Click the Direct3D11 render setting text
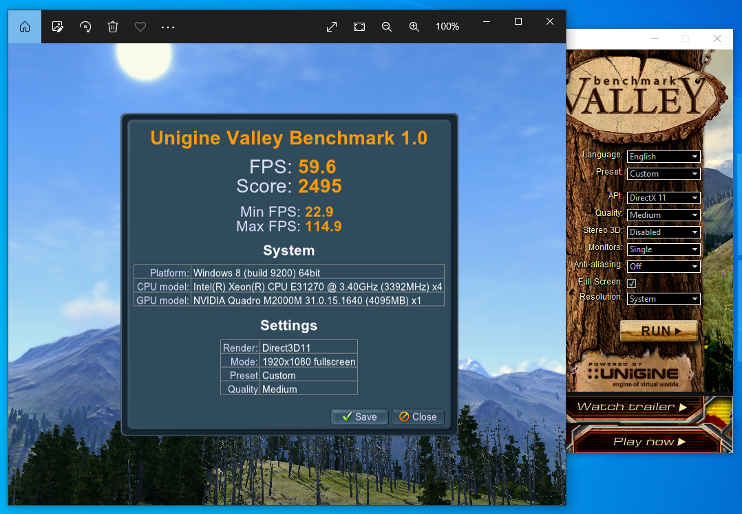Viewport: 742px width, 514px height. (x=286, y=348)
